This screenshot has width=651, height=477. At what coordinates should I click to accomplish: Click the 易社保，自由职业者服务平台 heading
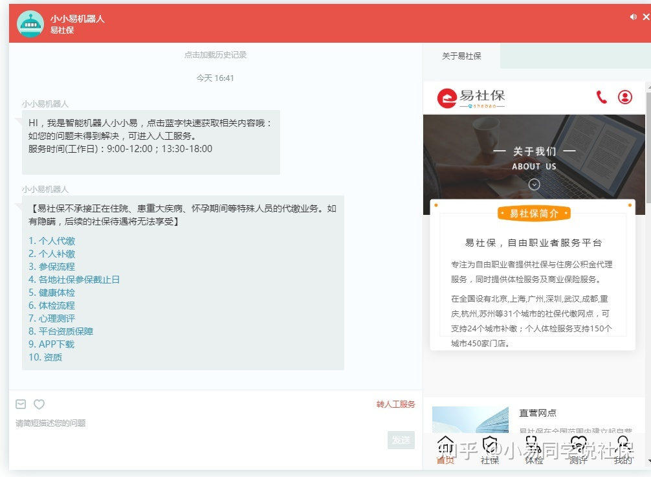pos(533,243)
